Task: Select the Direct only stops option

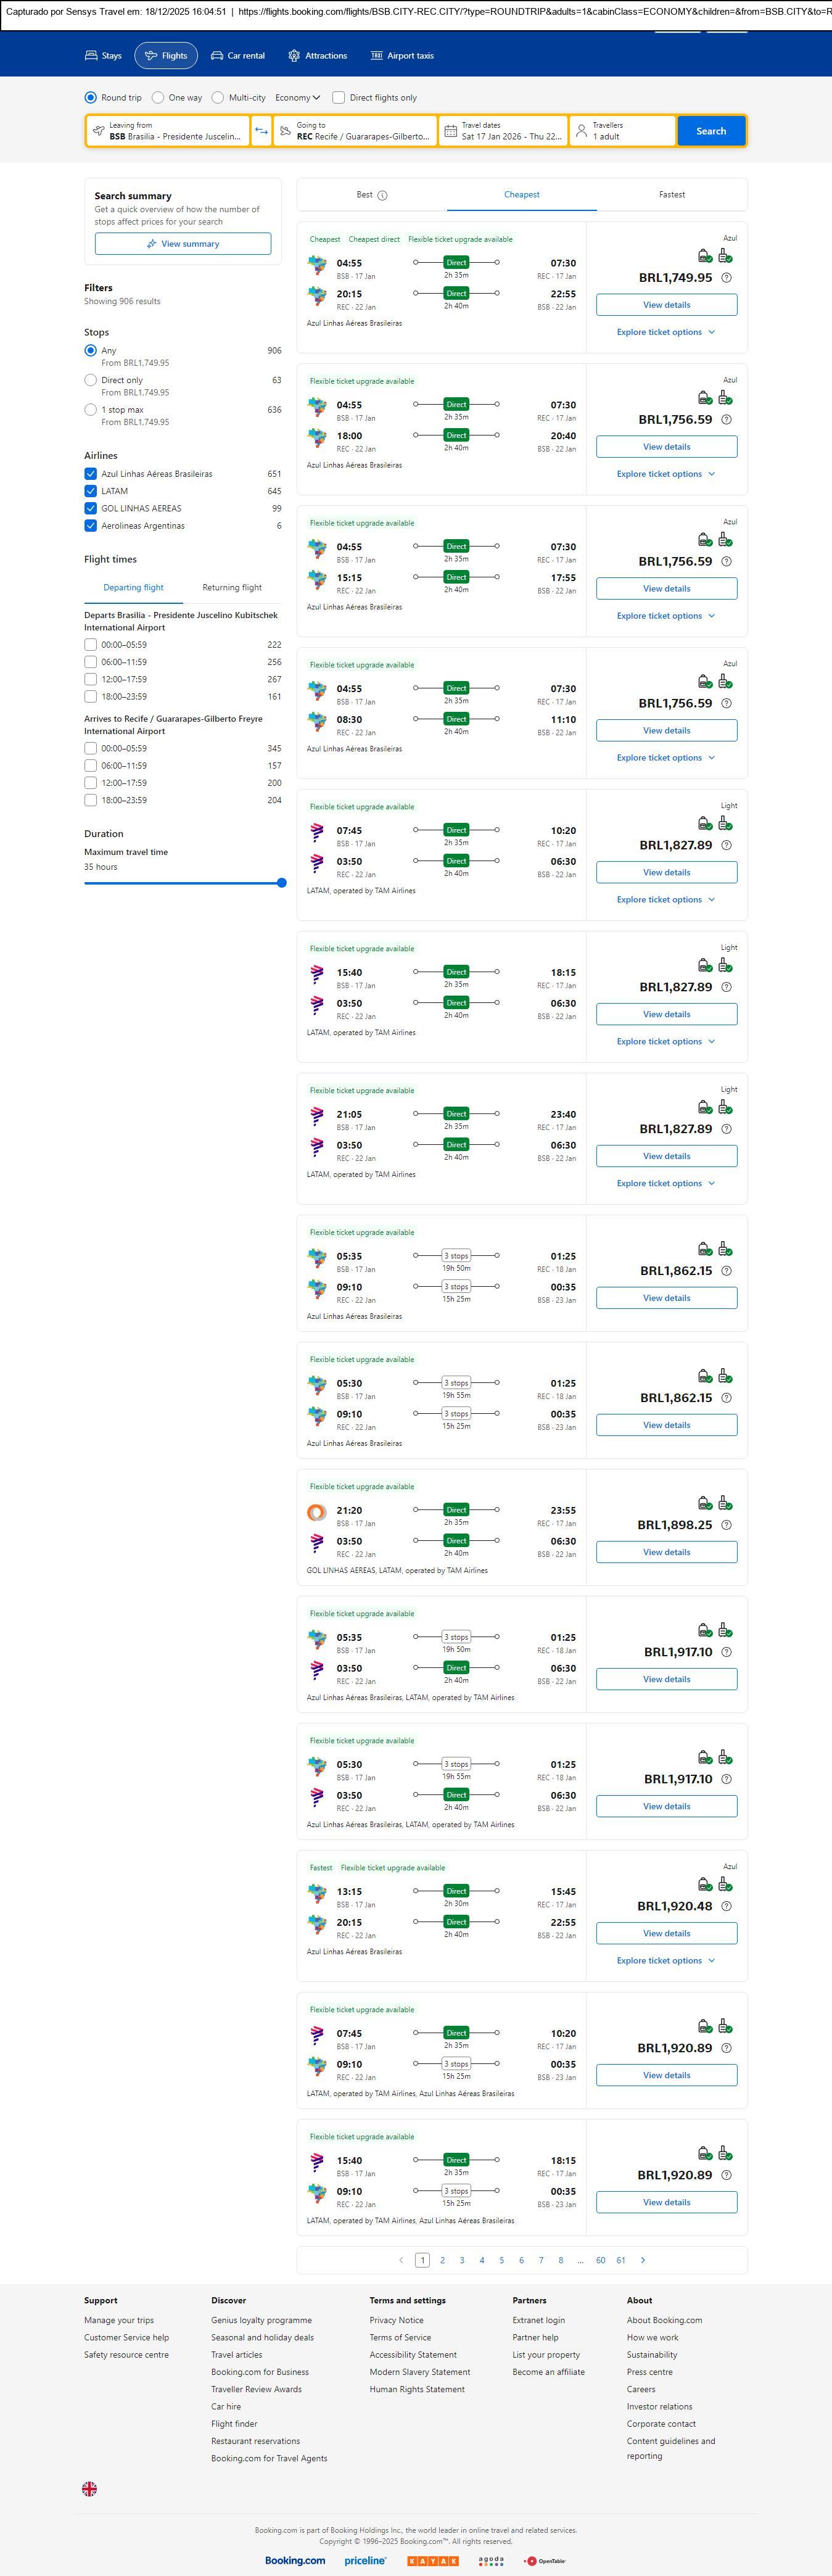Action: (x=91, y=380)
